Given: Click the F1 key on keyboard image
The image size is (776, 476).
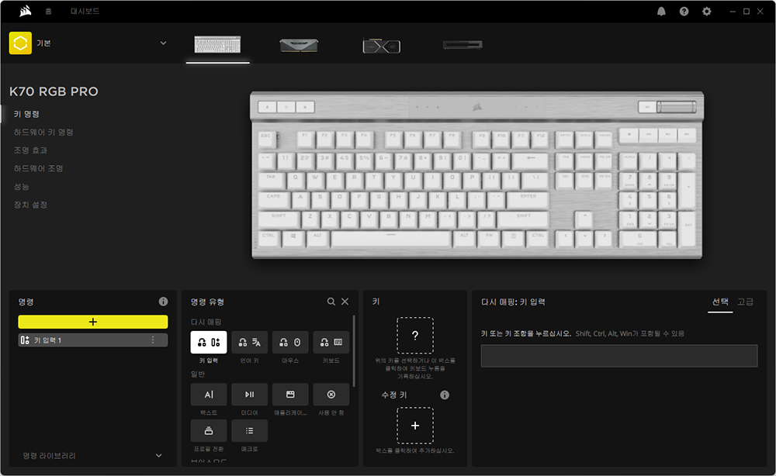Looking at the screenshot, I should pyautogui.click(x=305, y=140).
